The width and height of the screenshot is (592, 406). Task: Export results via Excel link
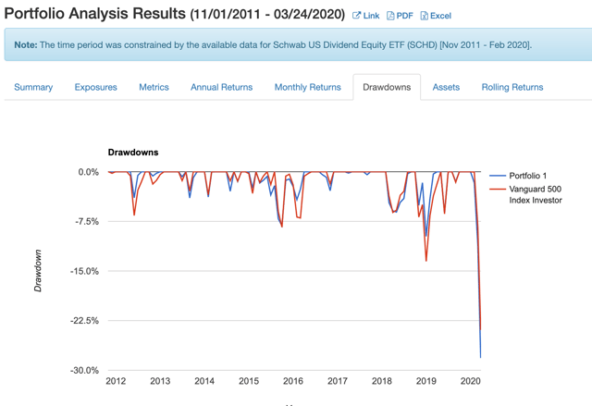click(x=440, y=16)
